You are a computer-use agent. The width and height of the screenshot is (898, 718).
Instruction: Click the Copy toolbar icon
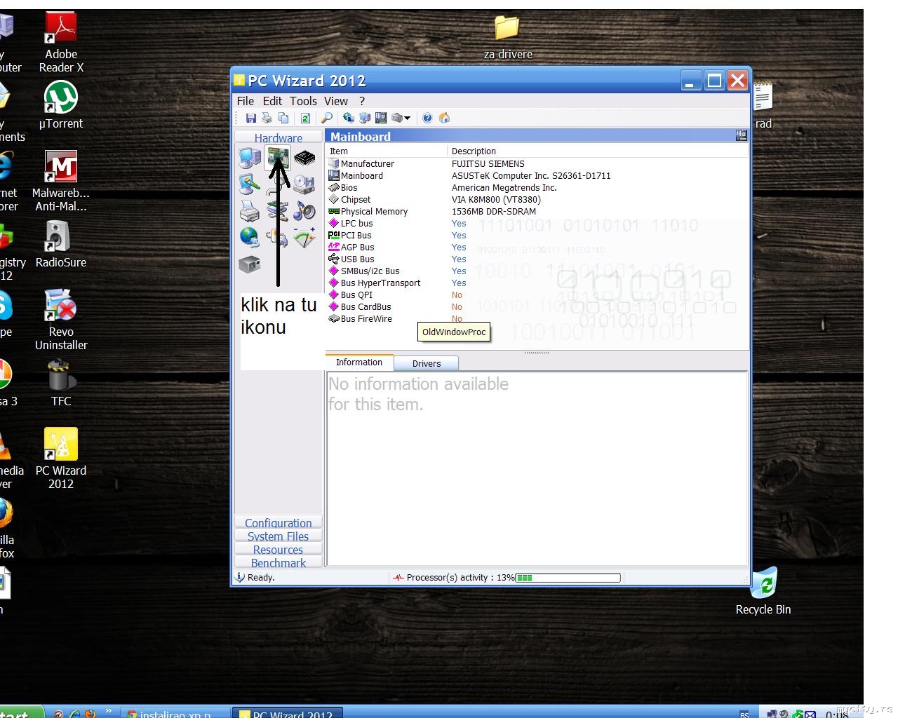pos(283,118)
